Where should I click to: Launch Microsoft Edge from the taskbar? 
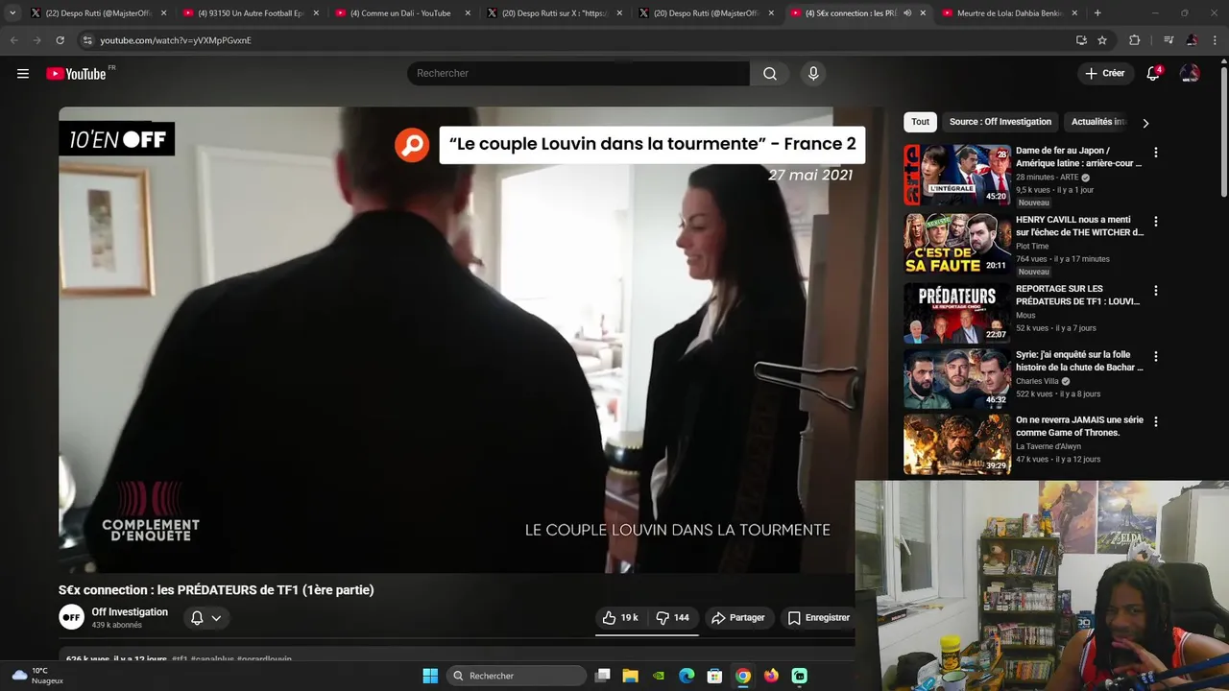(x=687, y=676)
